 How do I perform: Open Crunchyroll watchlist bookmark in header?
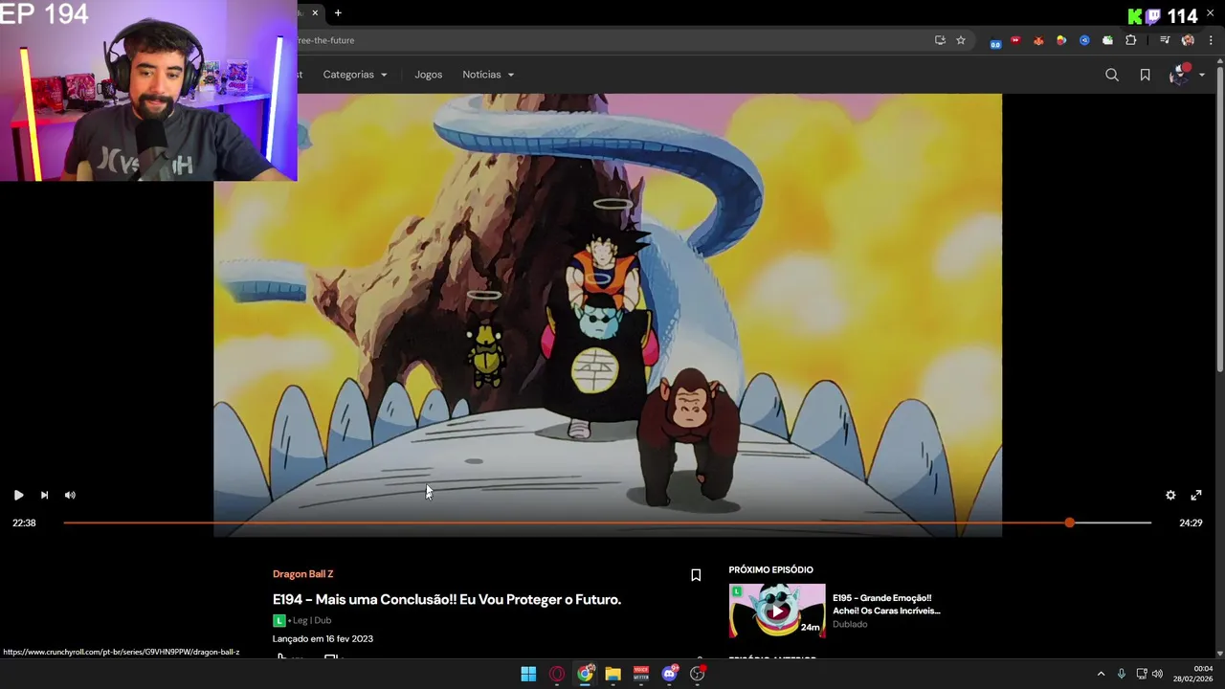tap(1145, 75)
